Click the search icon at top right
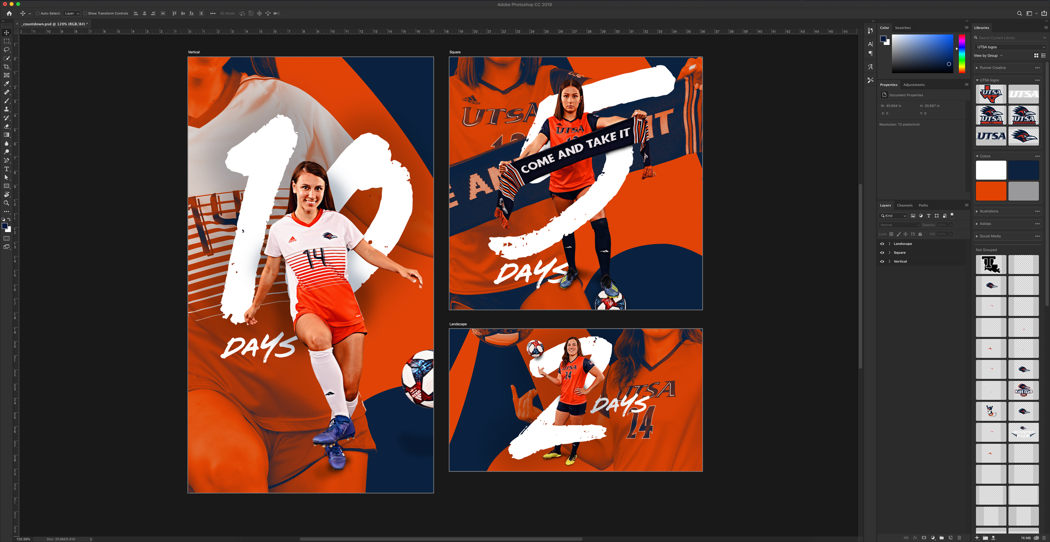This screenshot has height=542, width=1050. [1019, 13]
